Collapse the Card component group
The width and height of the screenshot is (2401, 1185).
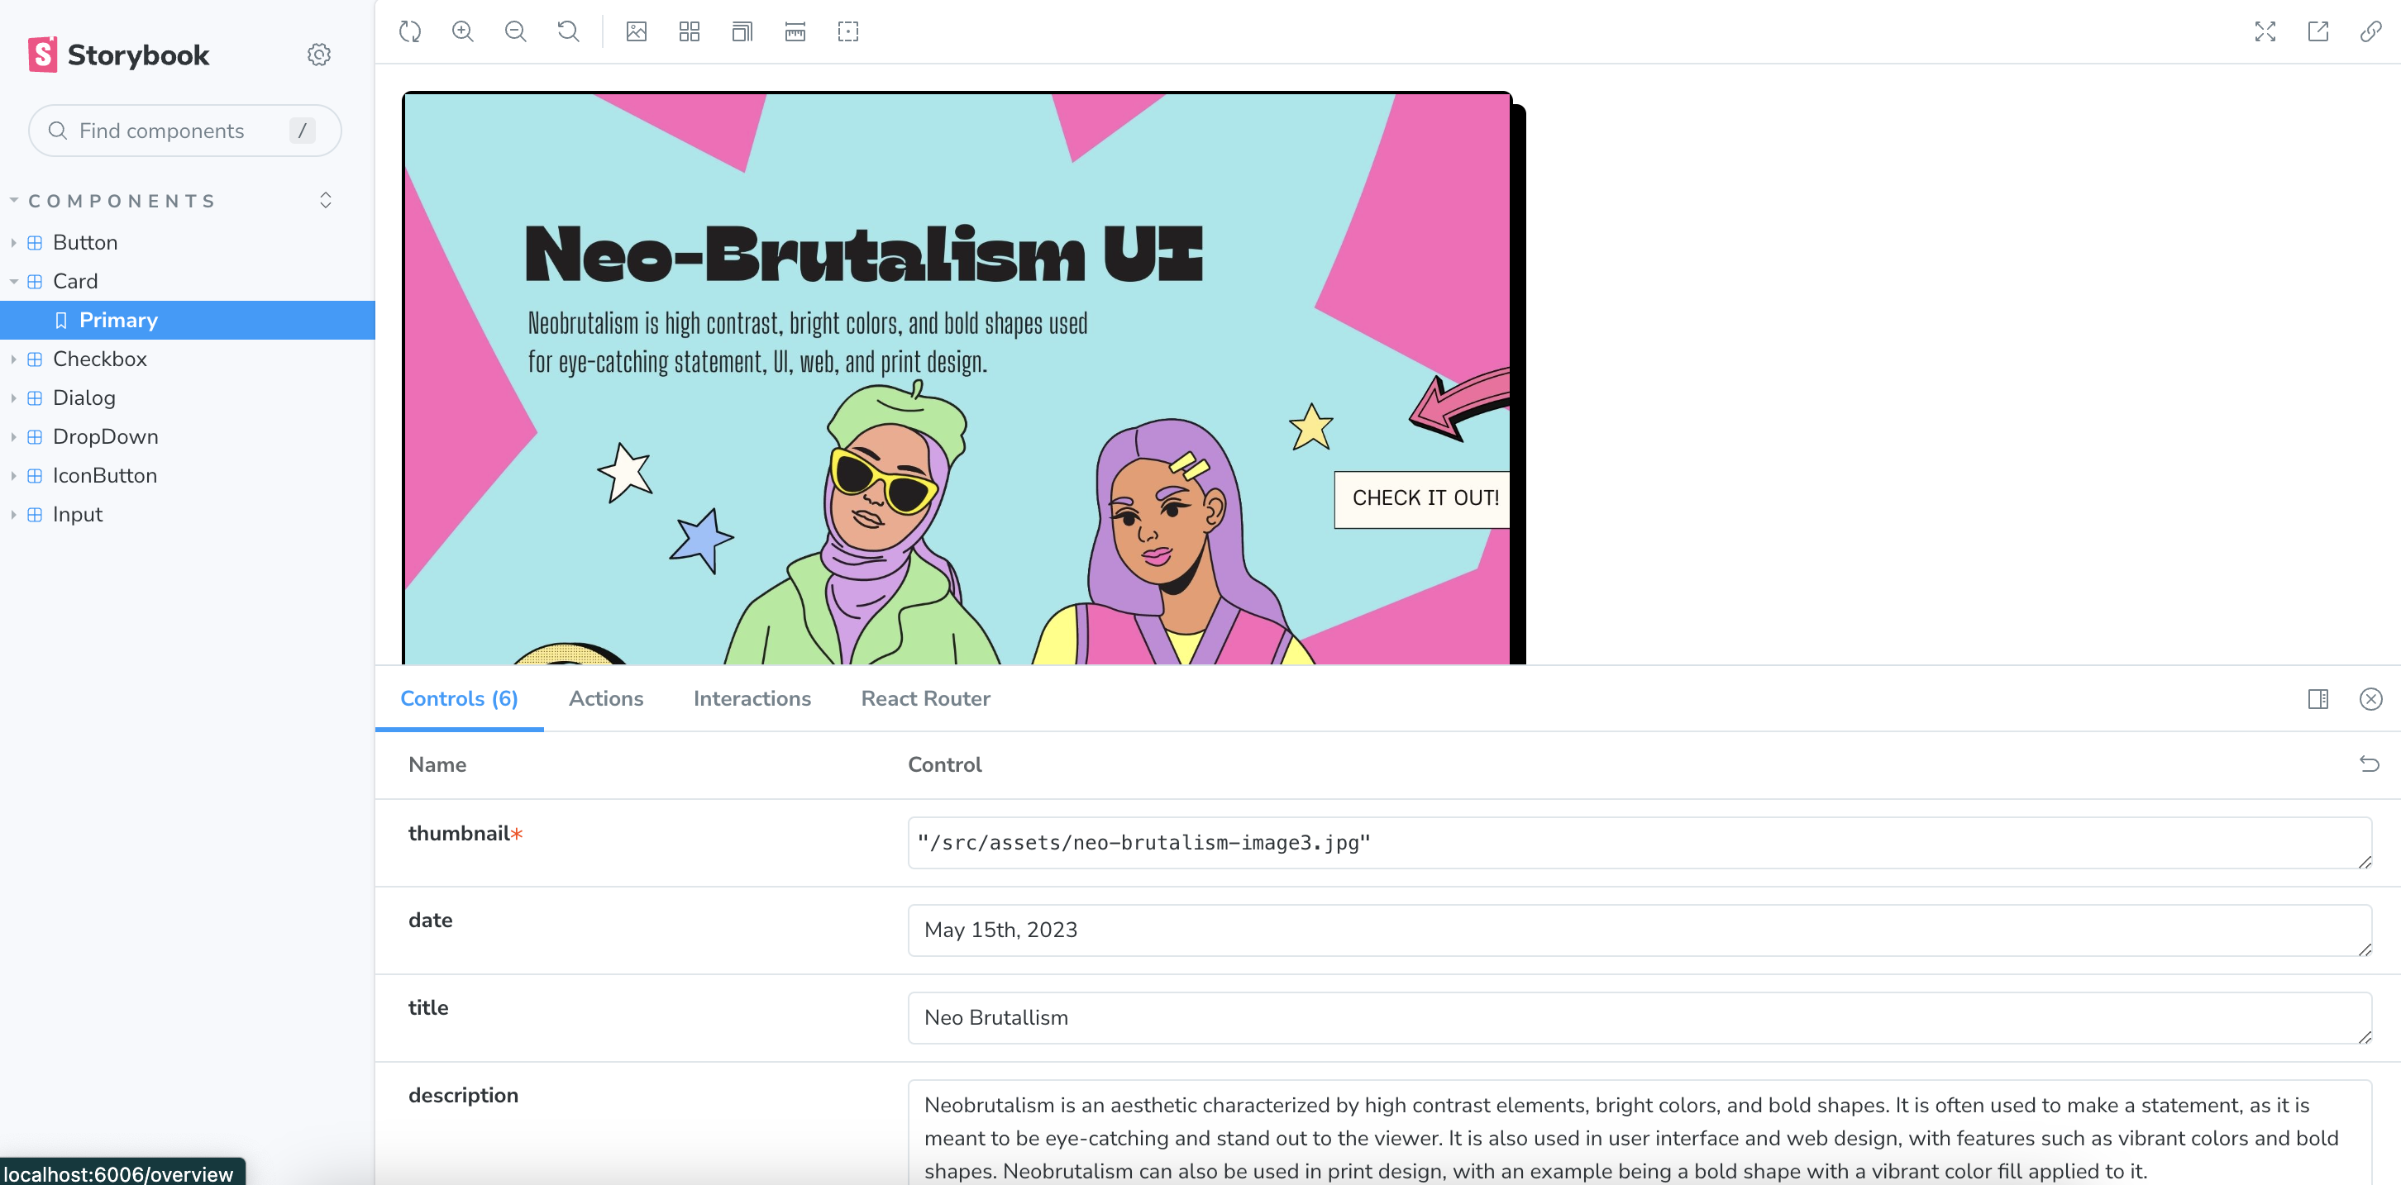tap(74, 281)
